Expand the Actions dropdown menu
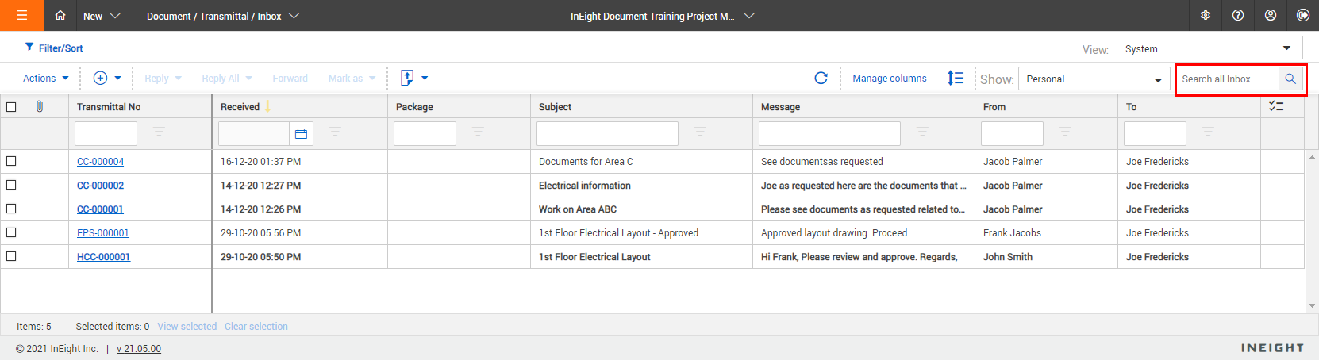This screenshot has width=1319, height=360. [45, 78]
